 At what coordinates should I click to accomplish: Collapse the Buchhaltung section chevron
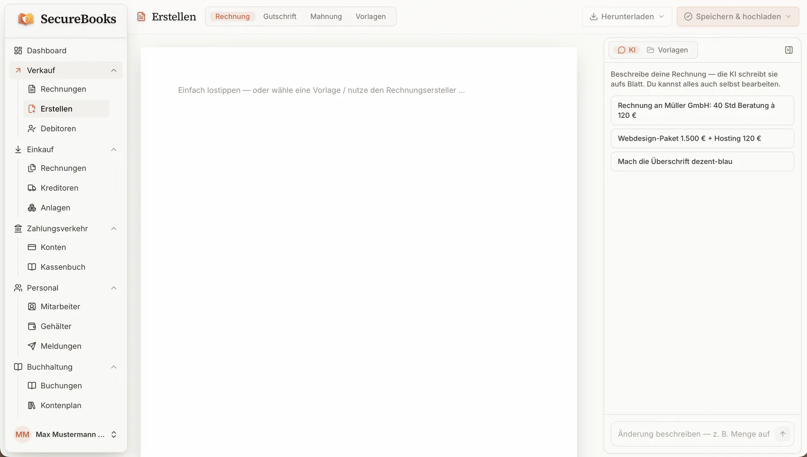114,367
